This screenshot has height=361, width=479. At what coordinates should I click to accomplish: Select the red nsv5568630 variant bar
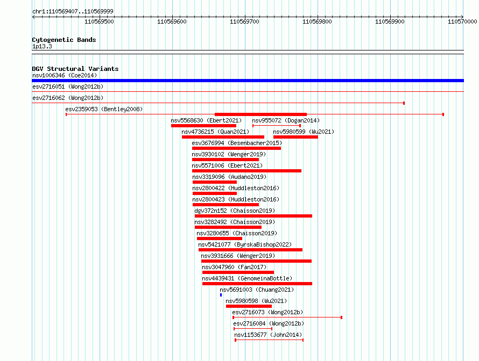click(204, 126)
